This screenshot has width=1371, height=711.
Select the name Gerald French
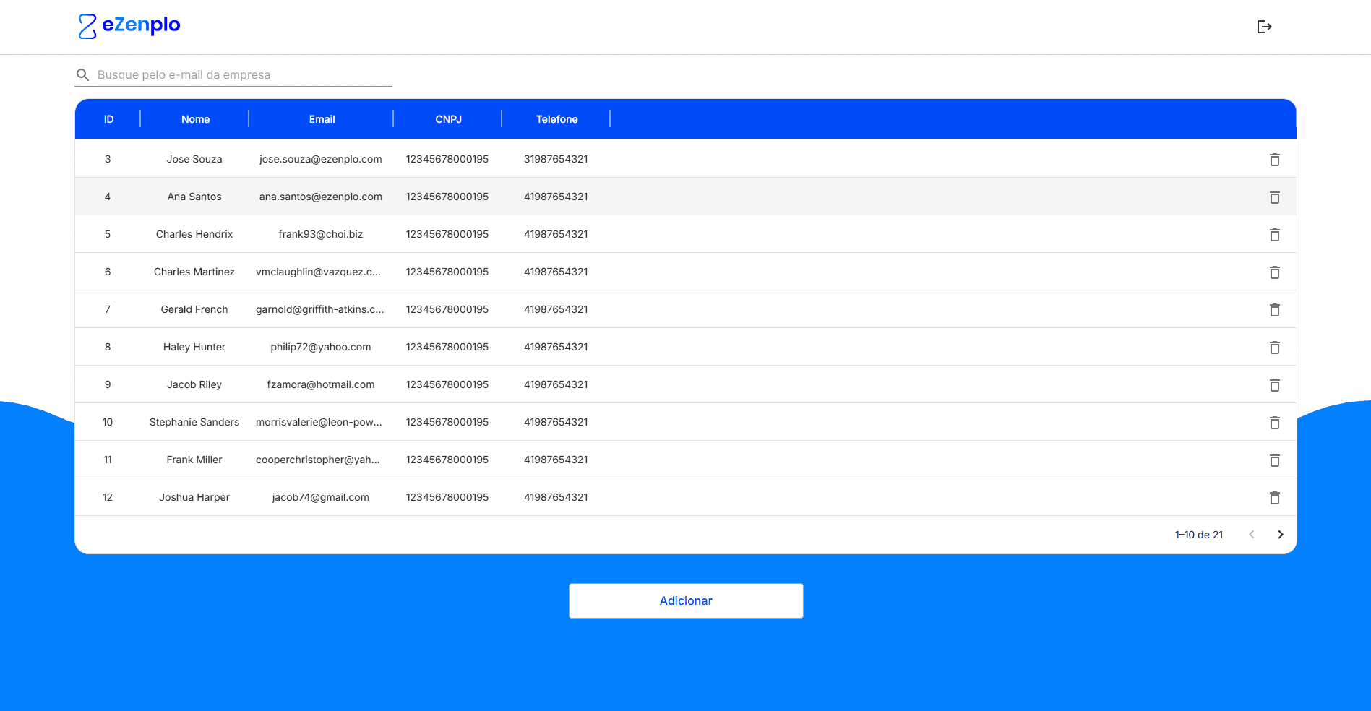[194, 309]
